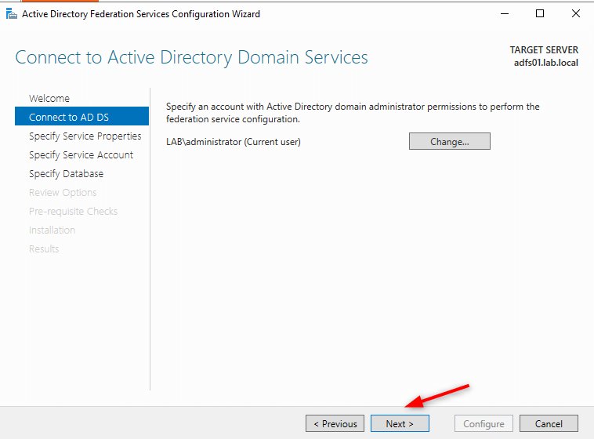Click the window title text in title bar
The width and height of the screenshot is (594, 439).
coord(141,14)
